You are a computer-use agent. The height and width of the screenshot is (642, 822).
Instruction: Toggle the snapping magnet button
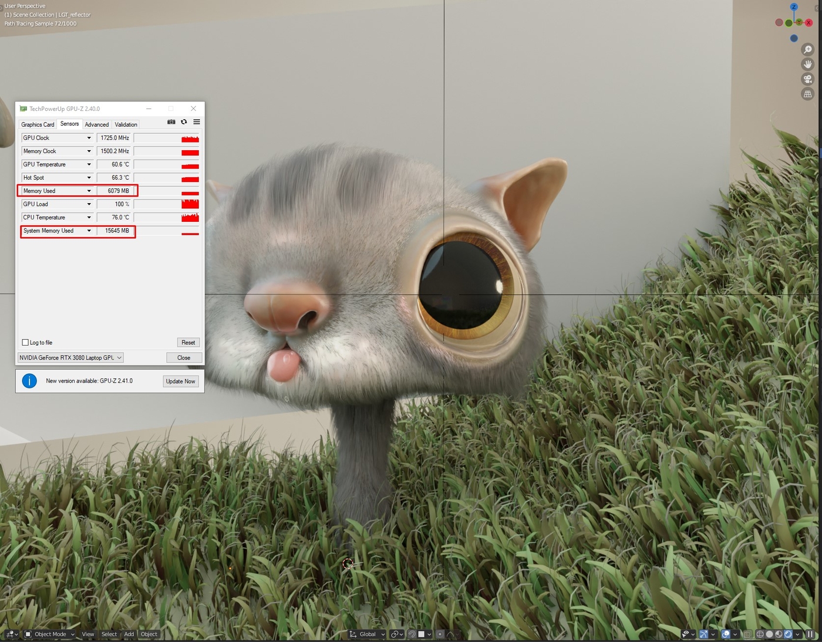point(412,634)
